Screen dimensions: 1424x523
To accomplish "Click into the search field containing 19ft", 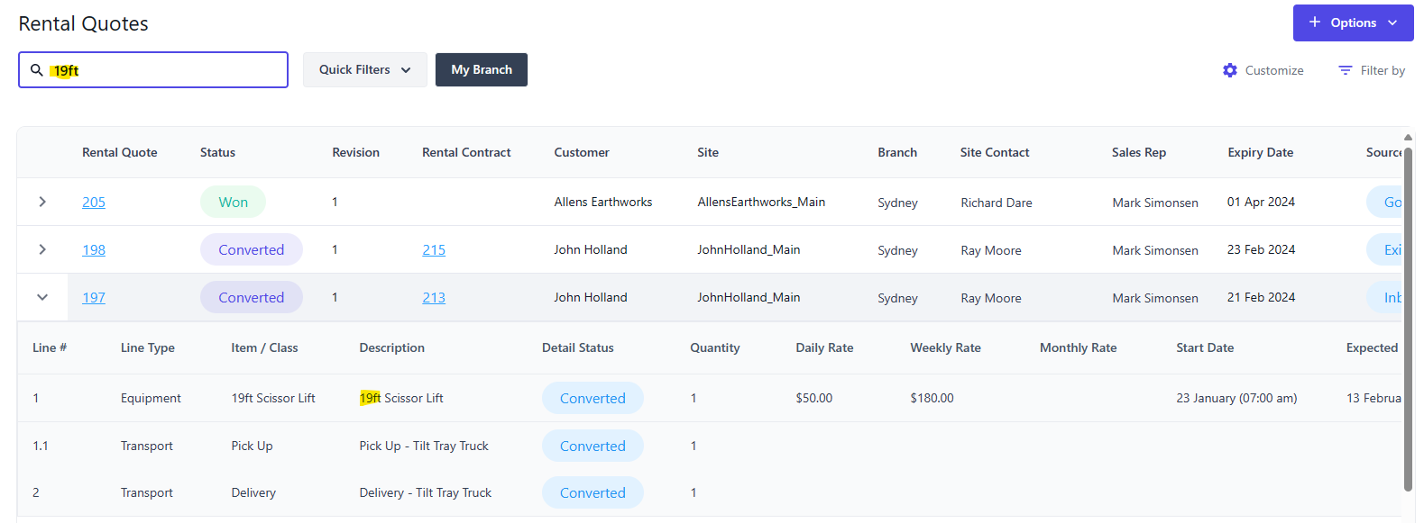I will pyautogui.click(x=171, y=70).
